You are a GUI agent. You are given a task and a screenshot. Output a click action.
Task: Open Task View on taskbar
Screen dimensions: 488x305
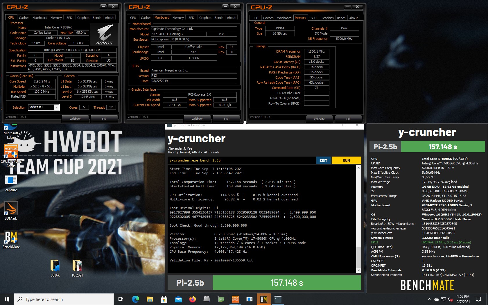tap(121, 299)
